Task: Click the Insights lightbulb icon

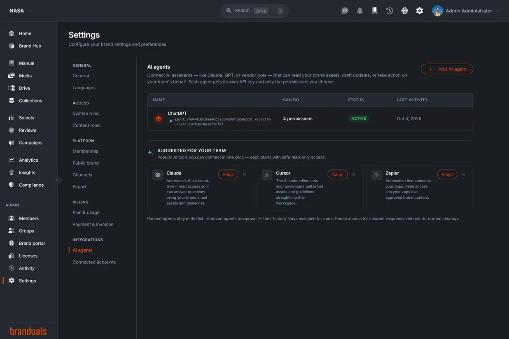Action: pos(12,172)
